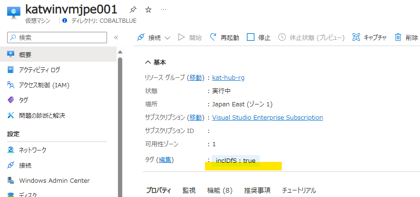Click the 開始 start button

[190, 38]
